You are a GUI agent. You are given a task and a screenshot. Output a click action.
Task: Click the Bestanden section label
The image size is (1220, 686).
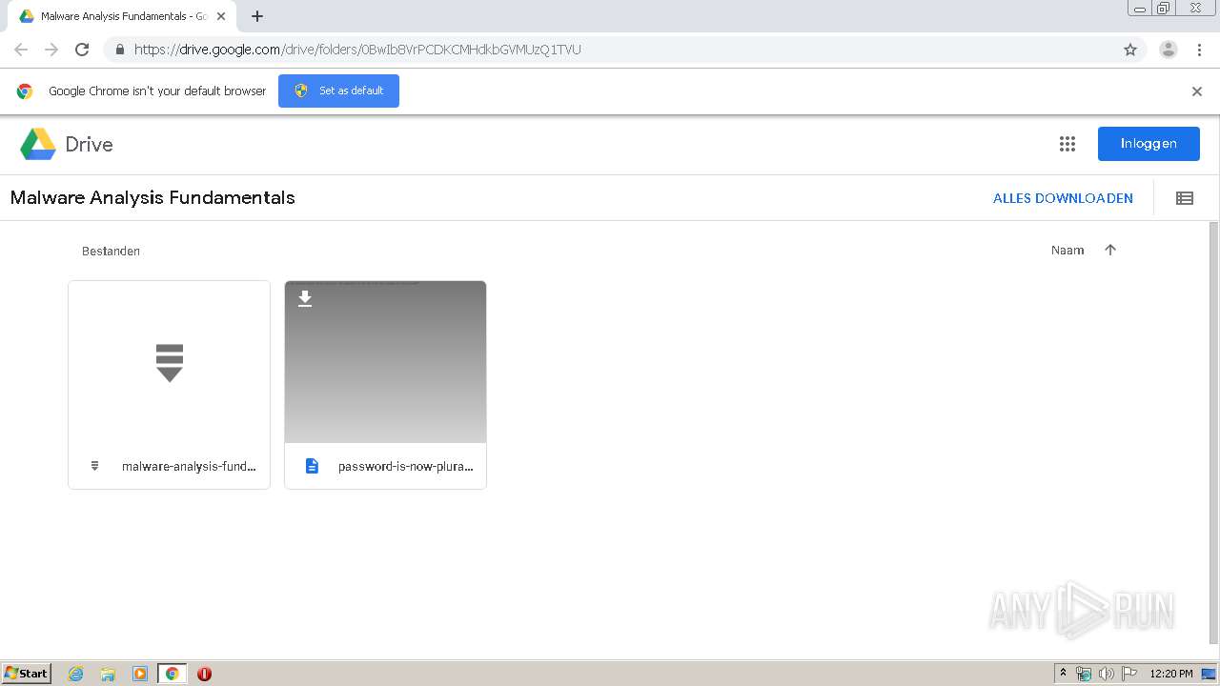[111, 252]
